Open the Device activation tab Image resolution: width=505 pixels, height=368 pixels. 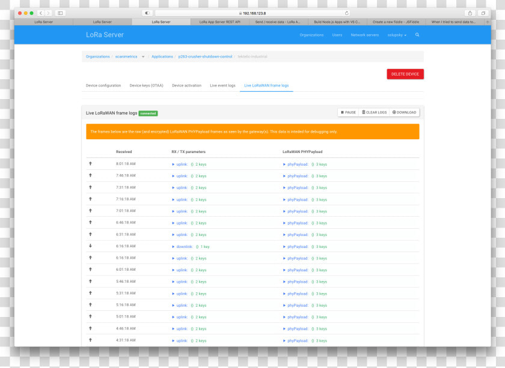[186, 86]
